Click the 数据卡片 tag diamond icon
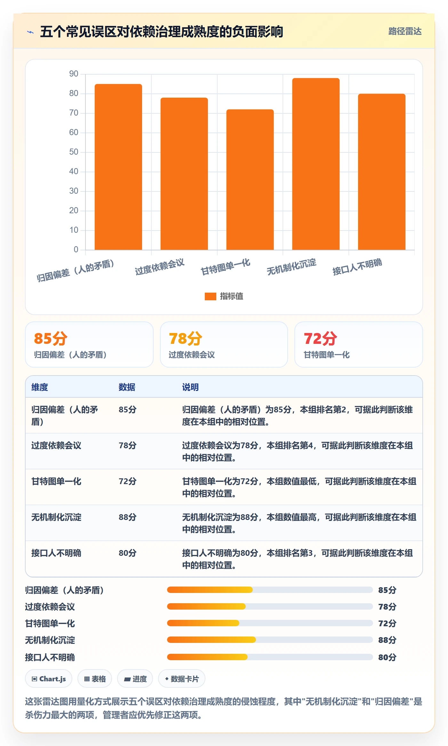Screen dimensions: 448x746 [167, 679]
